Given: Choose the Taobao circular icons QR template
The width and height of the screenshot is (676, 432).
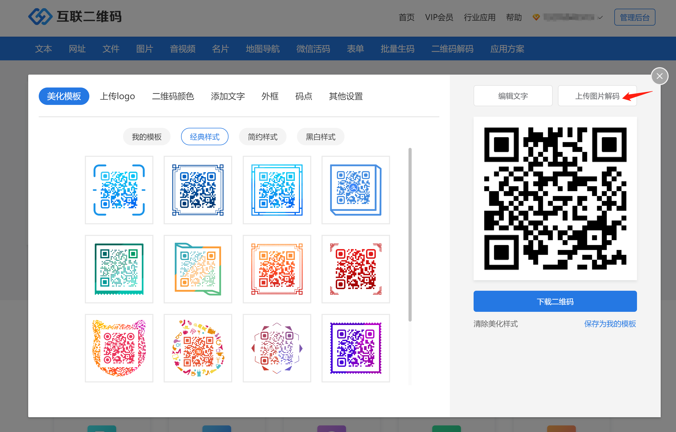Looking at the screenshot, I should tap(198, 348).
